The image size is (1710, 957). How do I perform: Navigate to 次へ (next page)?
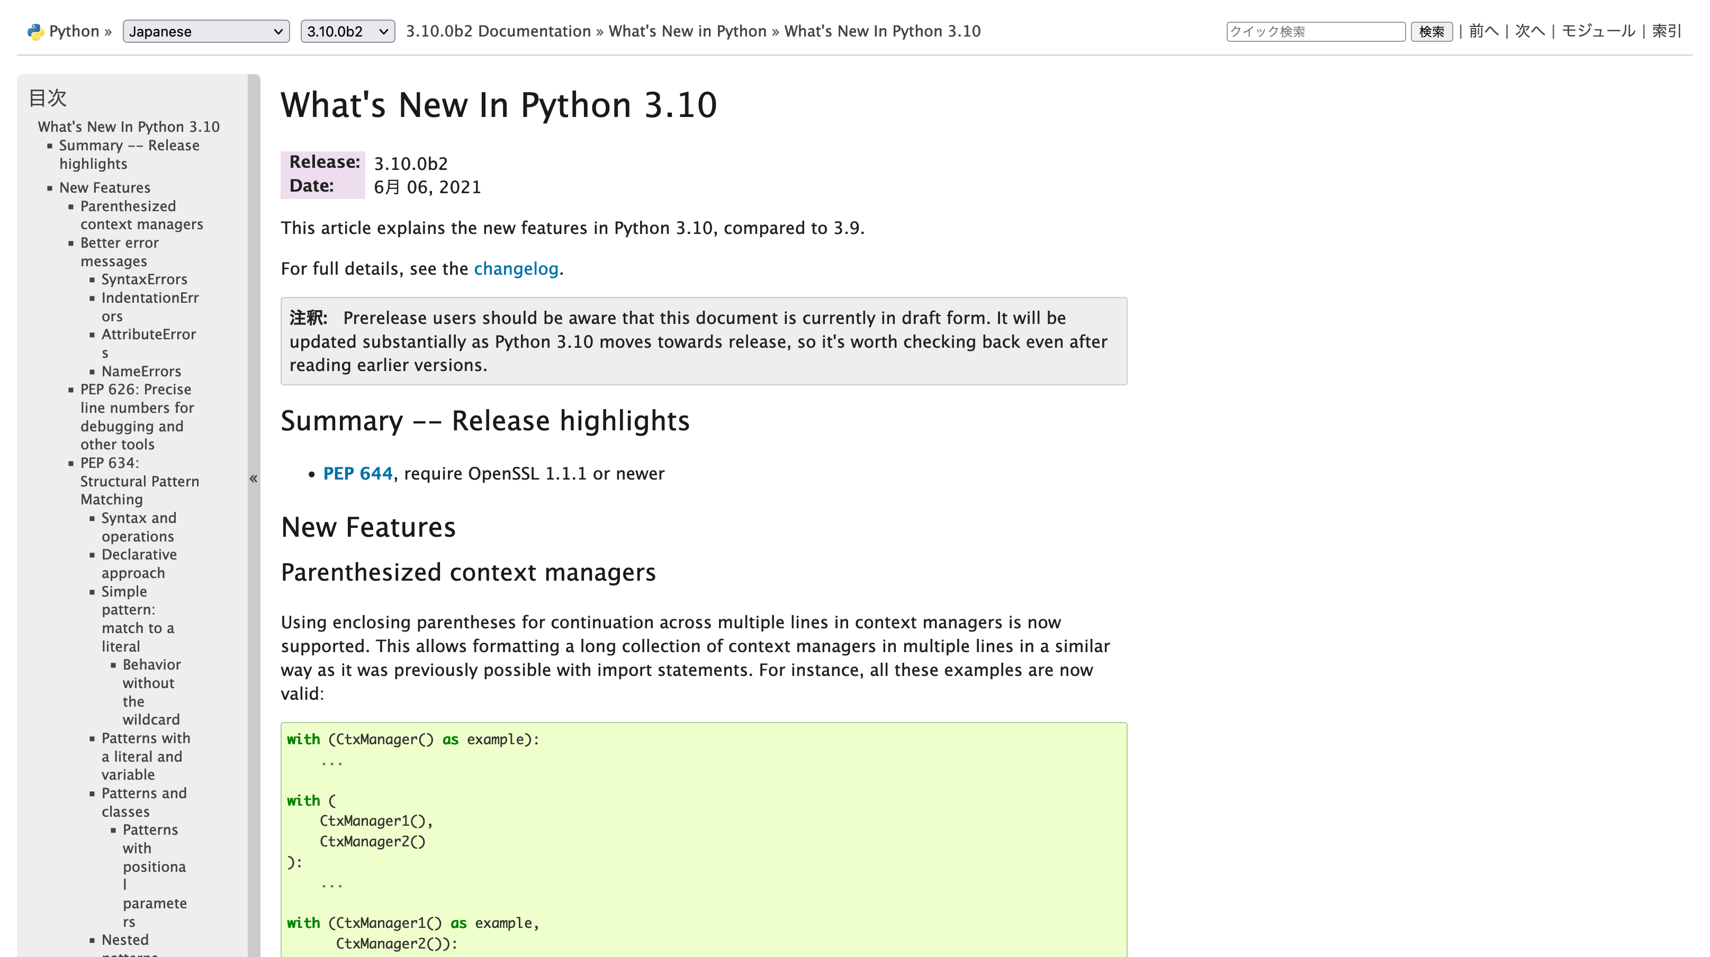(x=1530, y=31)
